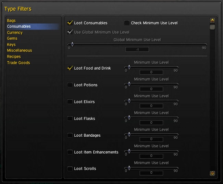Enable Loot Elixirs checkbox

click(x=70, y=102)
